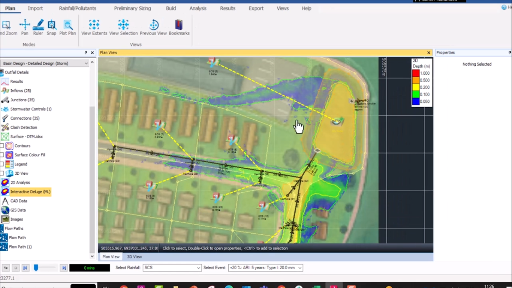This screenshot has height=288, width=512.
Task: Open Bookmarks from the Views group
Action: click(179, 27)
